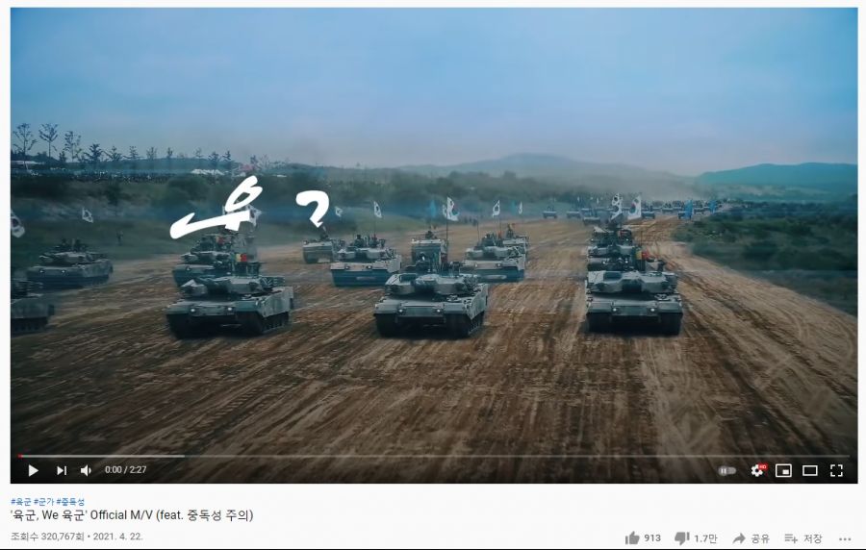Screen dimensions: 866x550
Task: Toggle the autoplay switch
Action: pos(726,470)
